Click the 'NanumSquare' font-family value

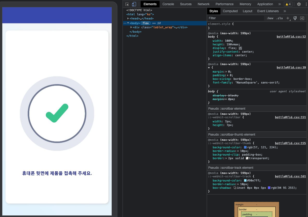pyautogui.click(x=246, y=83)
